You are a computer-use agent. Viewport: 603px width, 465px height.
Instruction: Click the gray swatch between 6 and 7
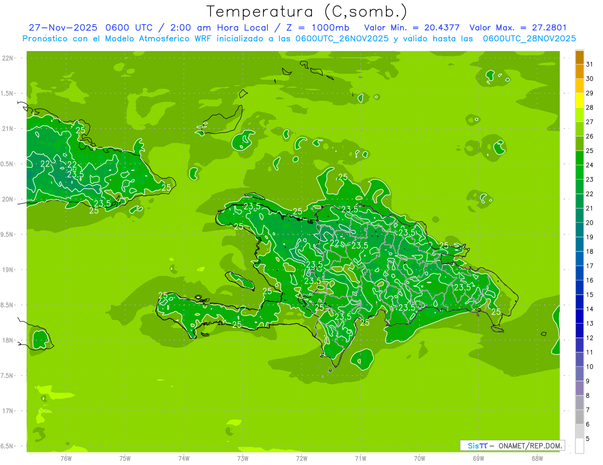point(579,417)
